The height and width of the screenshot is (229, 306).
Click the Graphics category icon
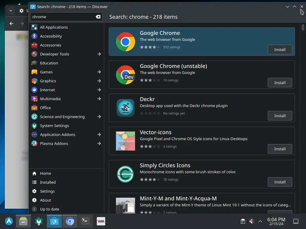(34, 81)
